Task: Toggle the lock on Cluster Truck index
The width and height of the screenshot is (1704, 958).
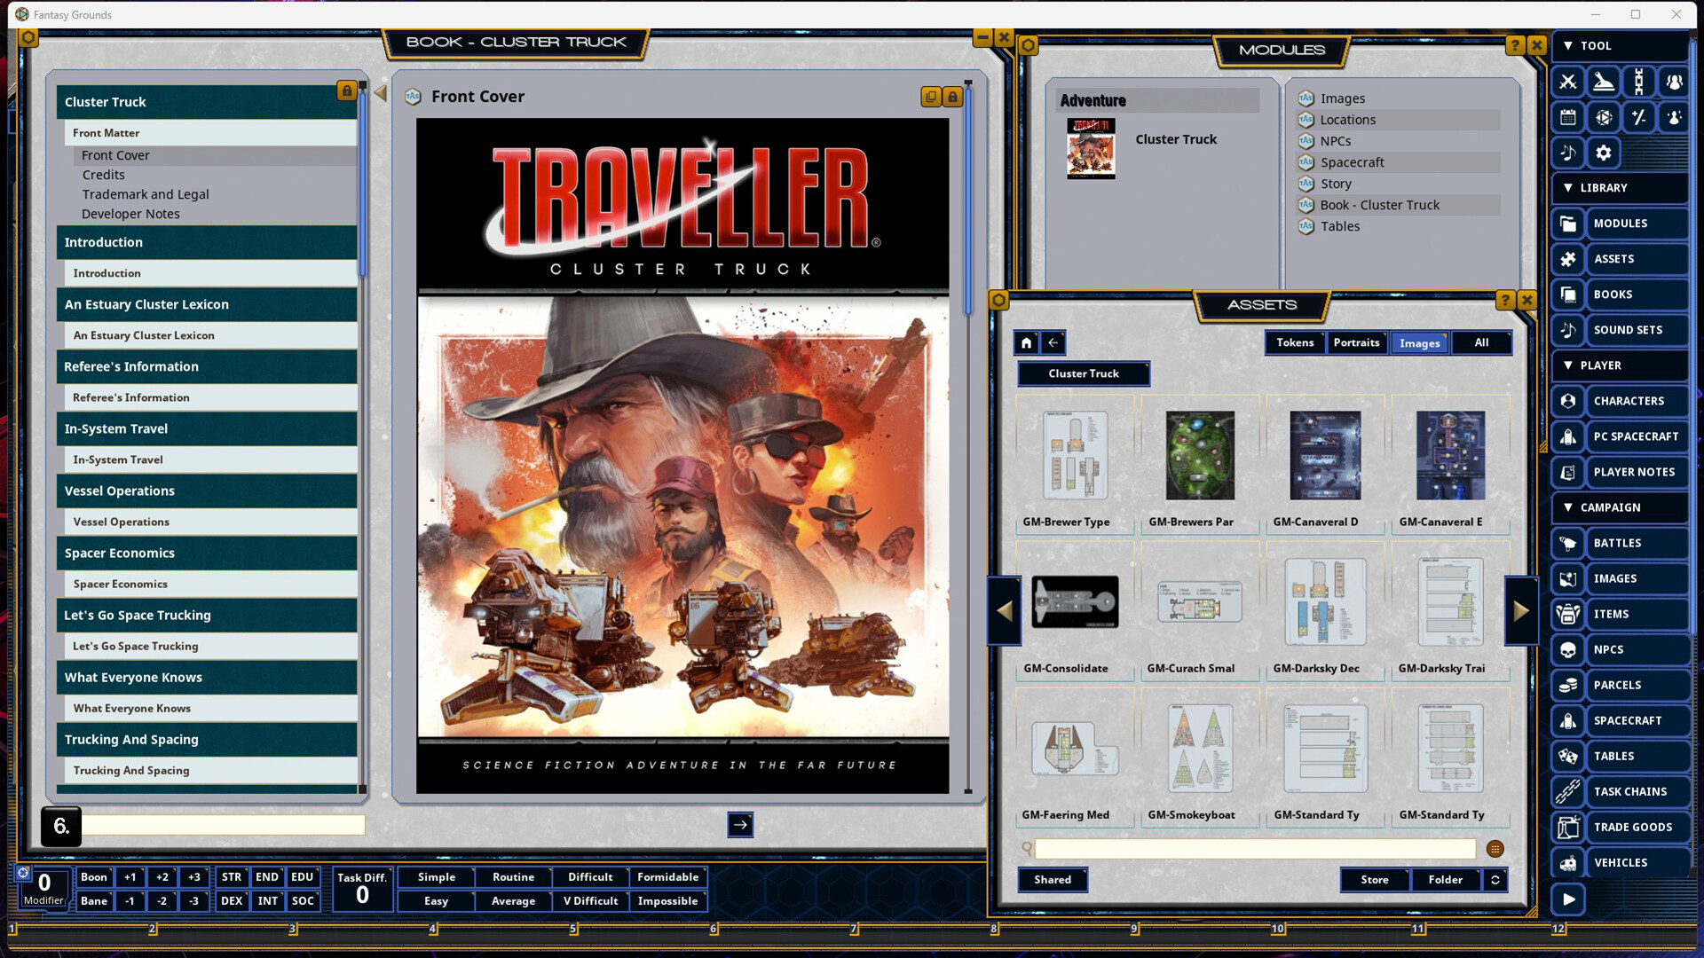Action: coord(347,90)
